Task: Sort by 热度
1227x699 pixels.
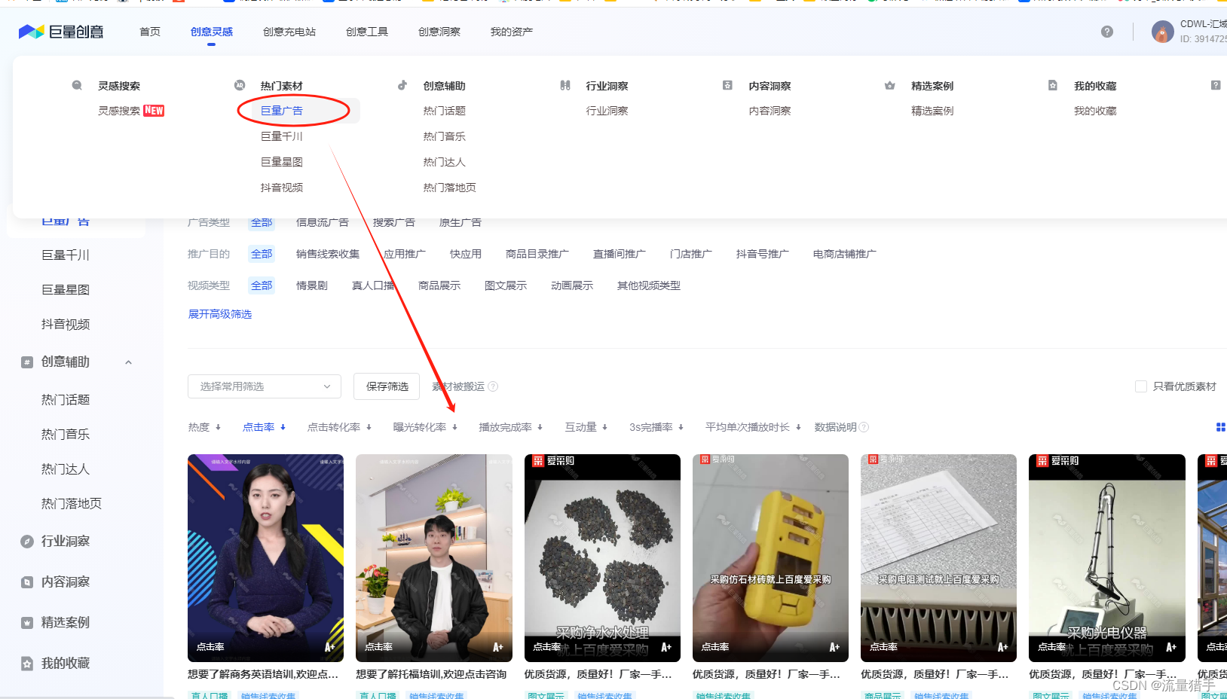Action: (x=204, y=427)
